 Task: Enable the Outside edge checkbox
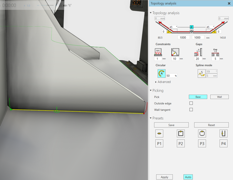[x=191, y=103]
